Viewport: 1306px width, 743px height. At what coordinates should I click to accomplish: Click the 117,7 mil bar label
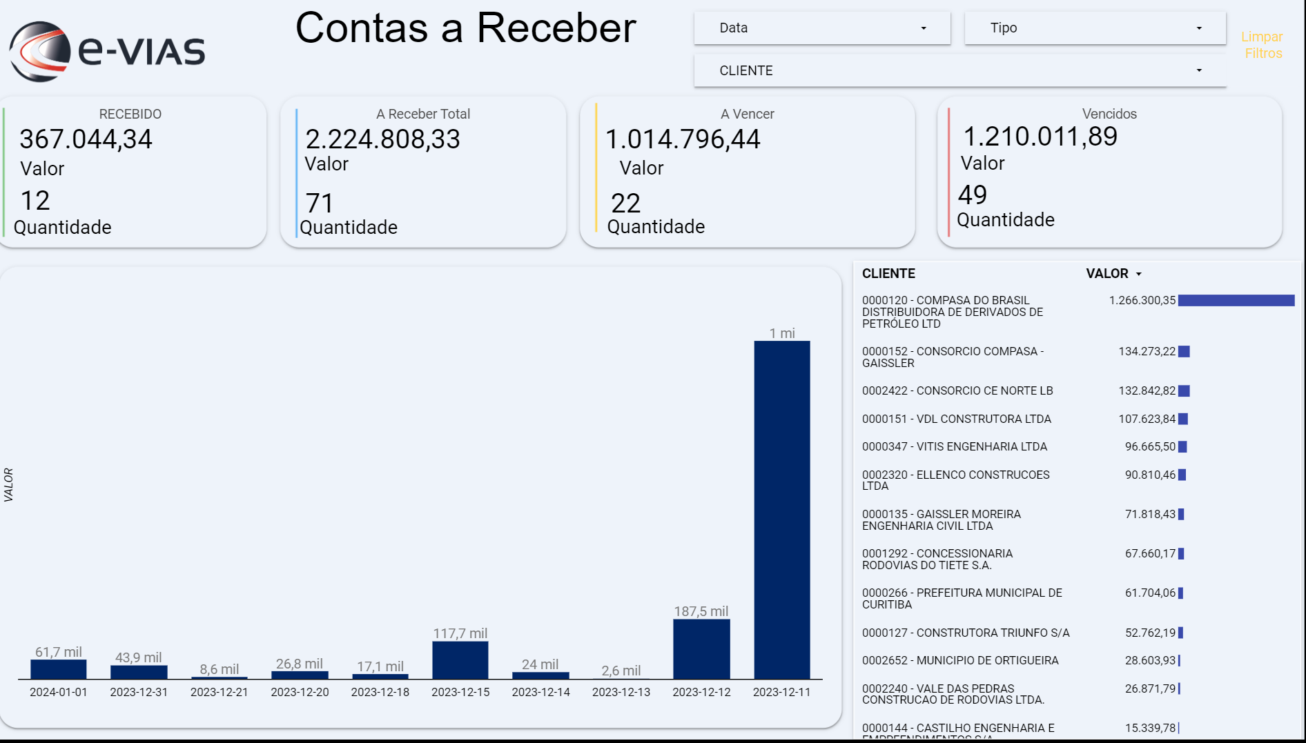click(x=460, y=633)
